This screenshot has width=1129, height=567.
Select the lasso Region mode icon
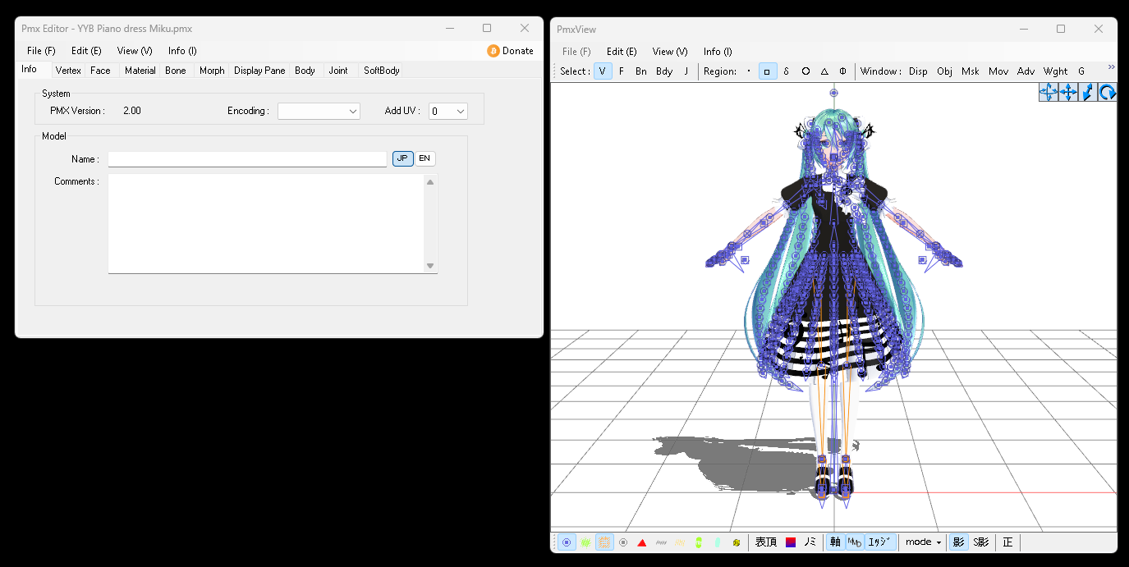[787, 71]
